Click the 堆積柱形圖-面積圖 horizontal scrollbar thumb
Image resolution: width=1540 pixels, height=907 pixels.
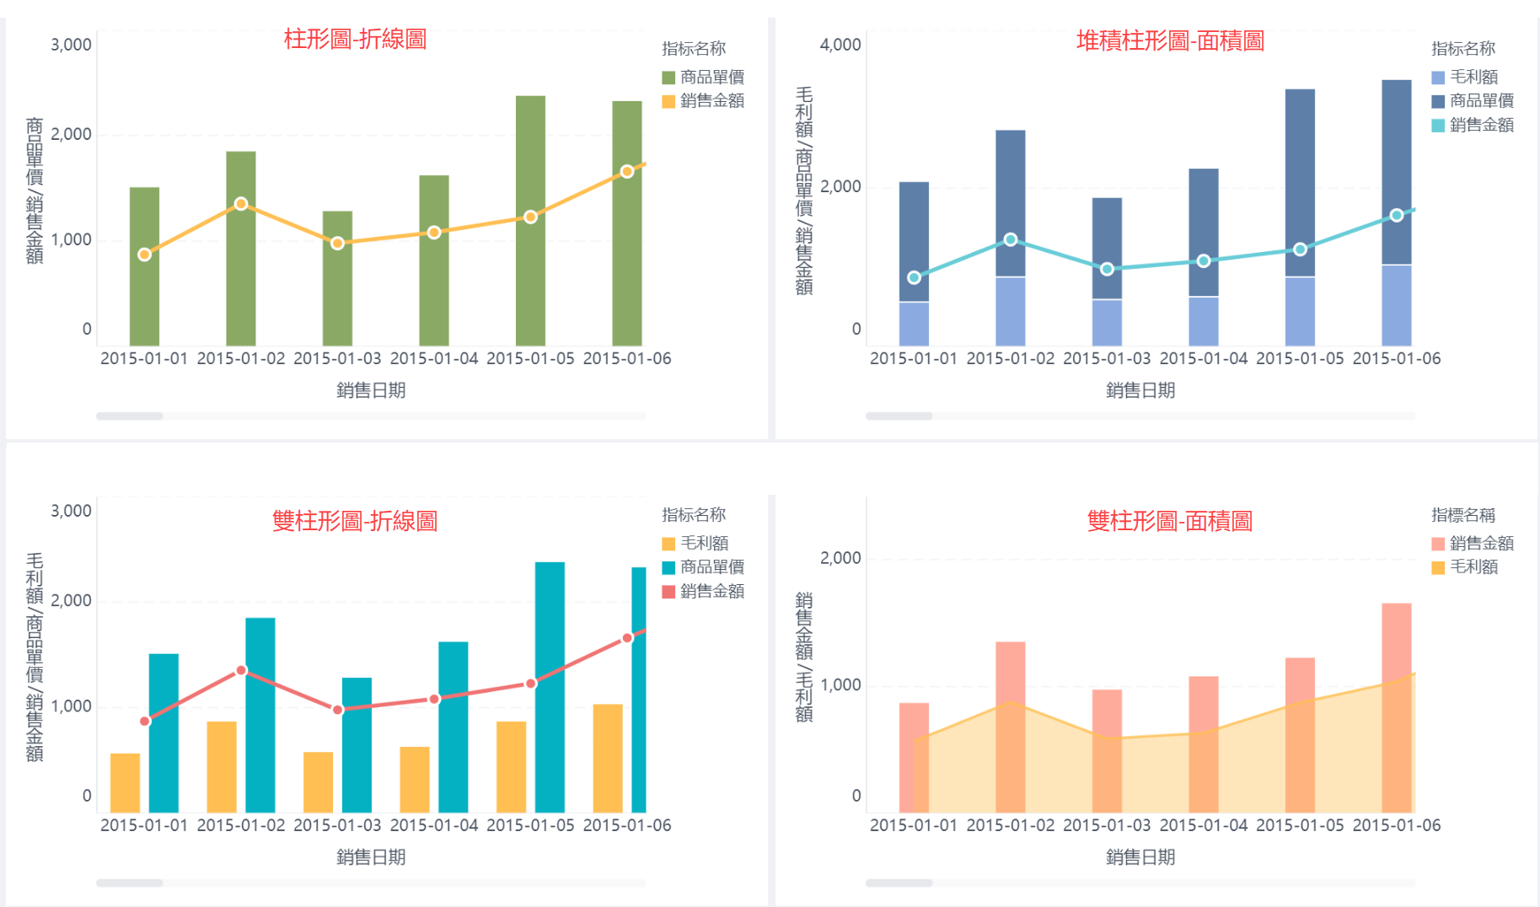pyautogui.click(x=899, y=416)
